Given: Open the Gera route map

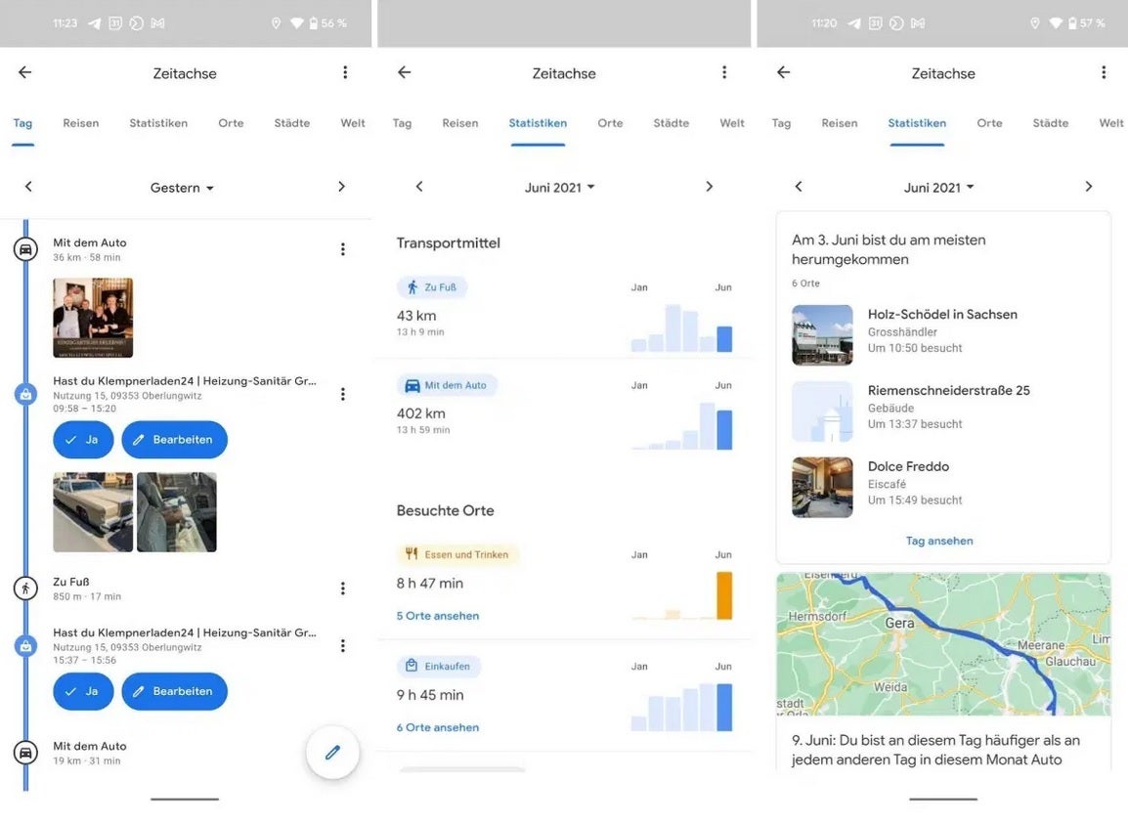Looking at the screenshot, I should point(943,644).
